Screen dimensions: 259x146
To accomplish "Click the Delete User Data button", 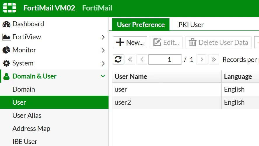I will coord(218,42).
